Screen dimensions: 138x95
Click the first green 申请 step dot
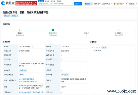click(x=20, y=30)
